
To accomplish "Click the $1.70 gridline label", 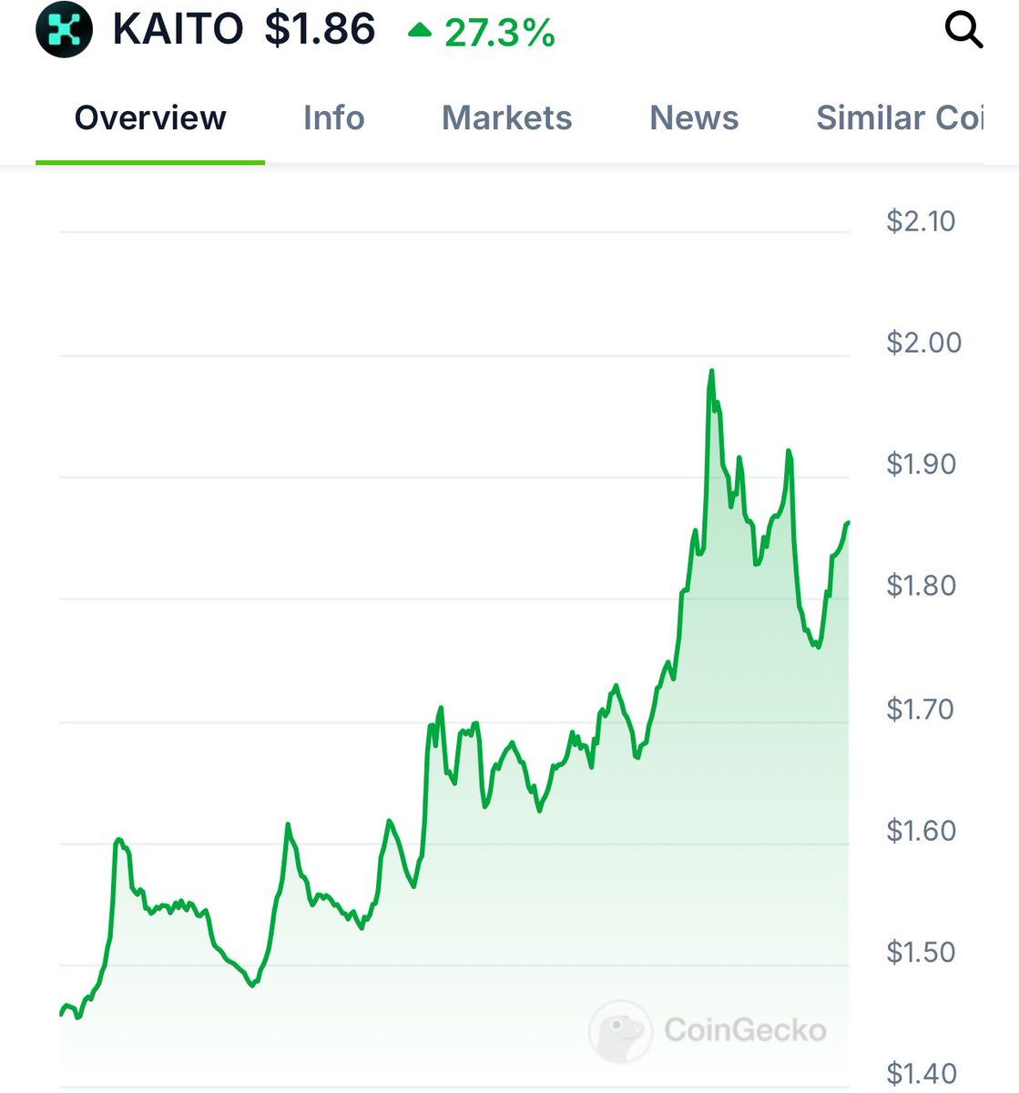I will click(921, 709).
